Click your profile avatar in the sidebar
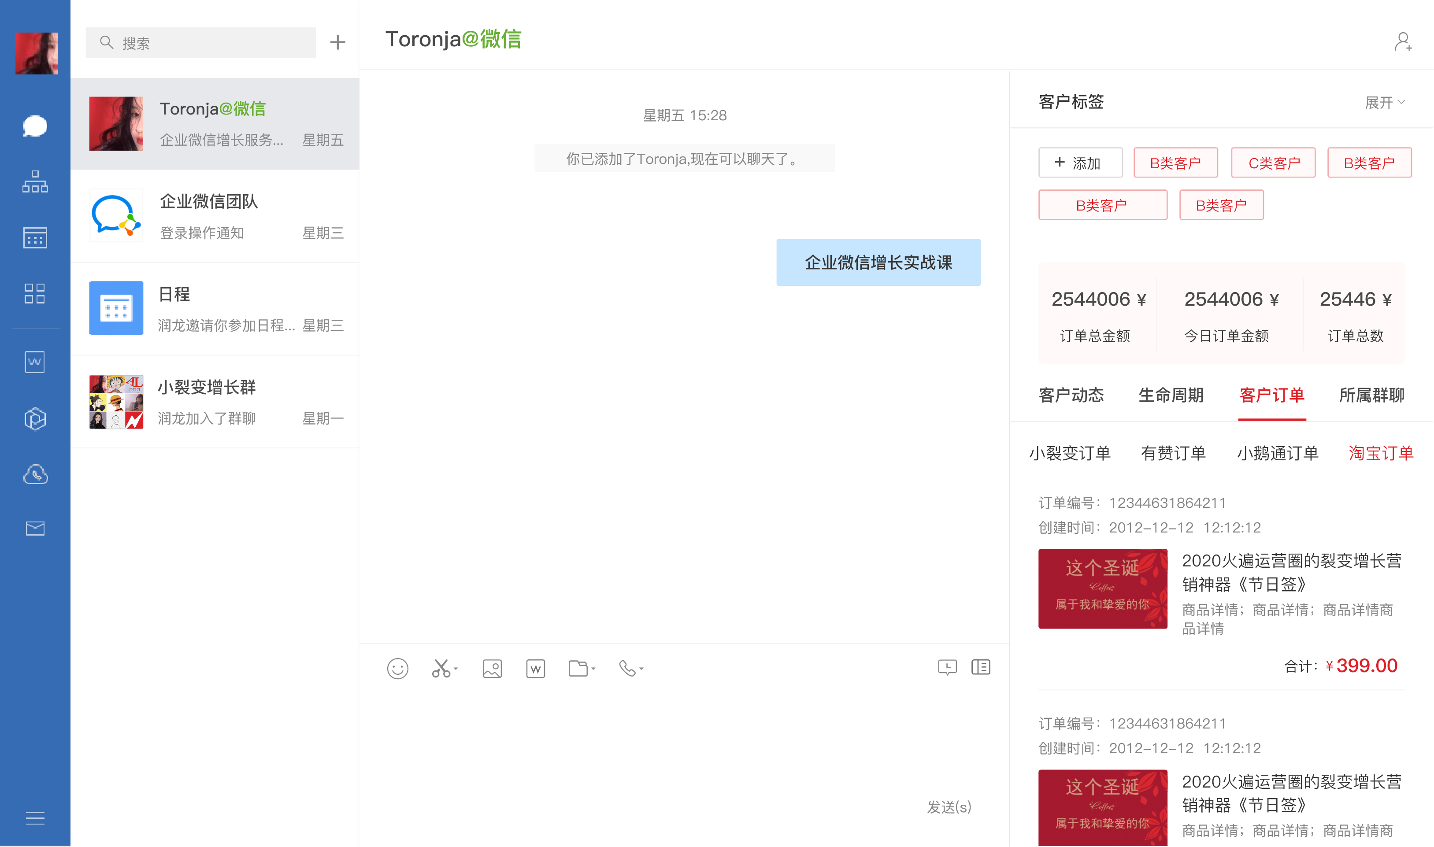This screenshot has height=847, width=1434. [37, 53]
